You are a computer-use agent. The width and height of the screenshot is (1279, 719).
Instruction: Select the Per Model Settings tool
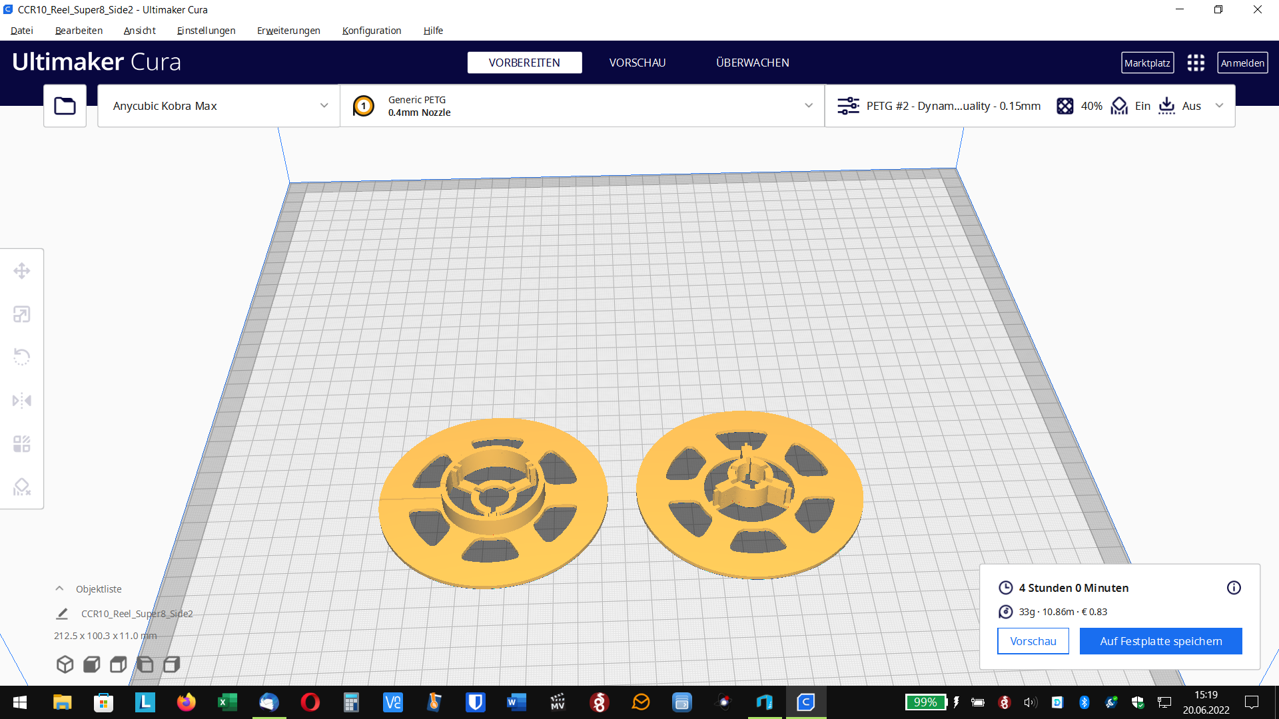tap(22, 444)
